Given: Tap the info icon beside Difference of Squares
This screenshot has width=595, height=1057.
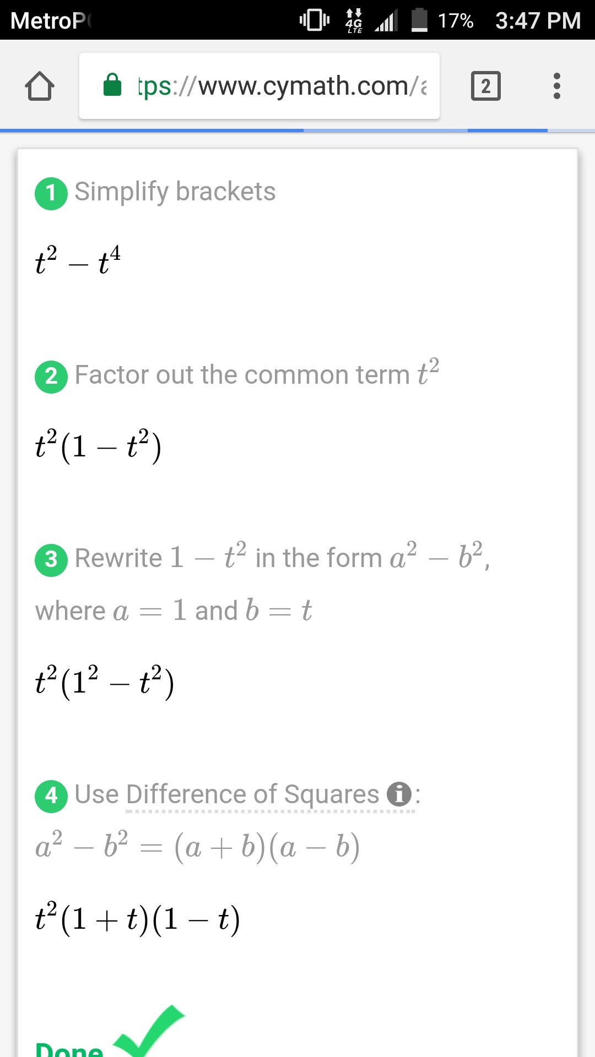Looking at the screenshot, I should pyautogui.click(x=399, y=794).
